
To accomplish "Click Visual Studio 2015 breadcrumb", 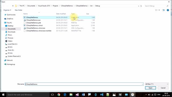I will point(44,6).
